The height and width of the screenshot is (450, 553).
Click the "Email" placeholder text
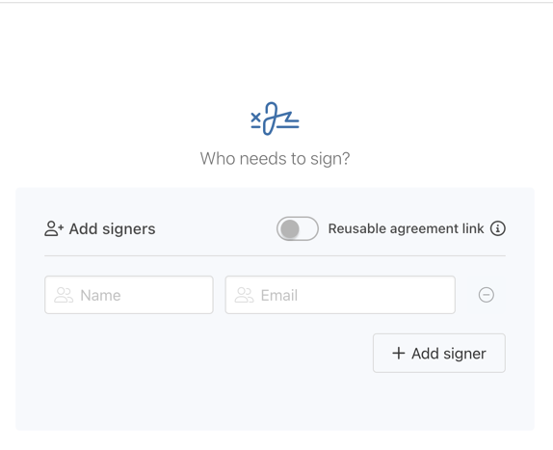(279, 295)
